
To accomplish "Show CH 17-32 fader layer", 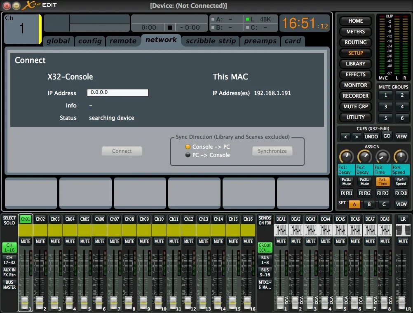I will coord(9,260).
